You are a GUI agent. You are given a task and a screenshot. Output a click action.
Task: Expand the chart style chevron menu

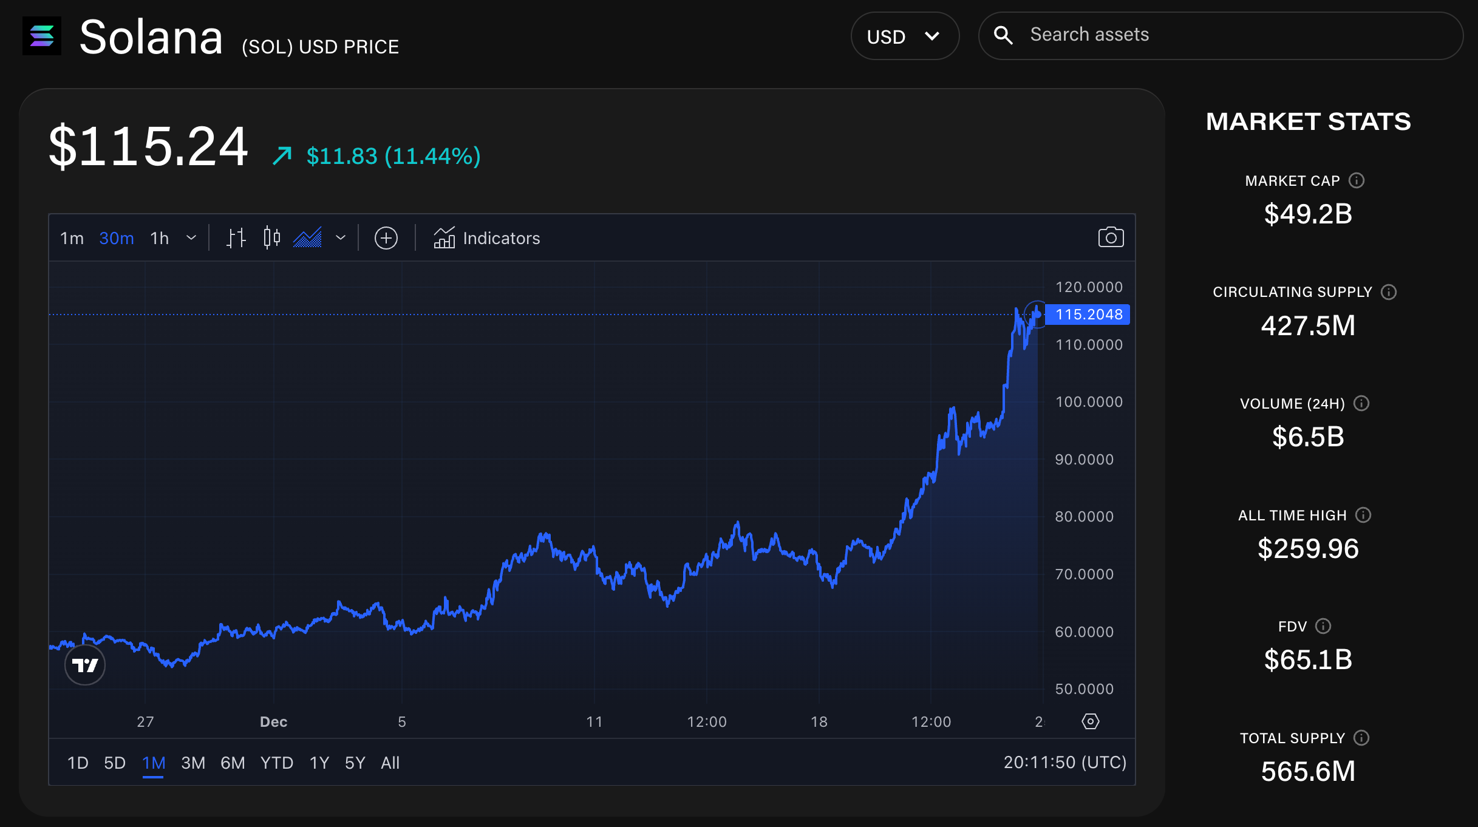[341, 238]
